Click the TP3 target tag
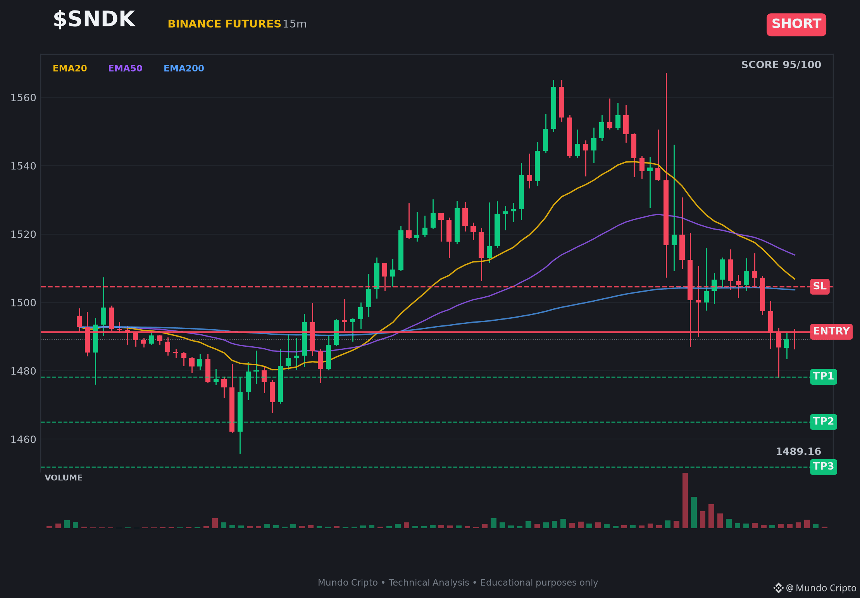 coord(823,467)
